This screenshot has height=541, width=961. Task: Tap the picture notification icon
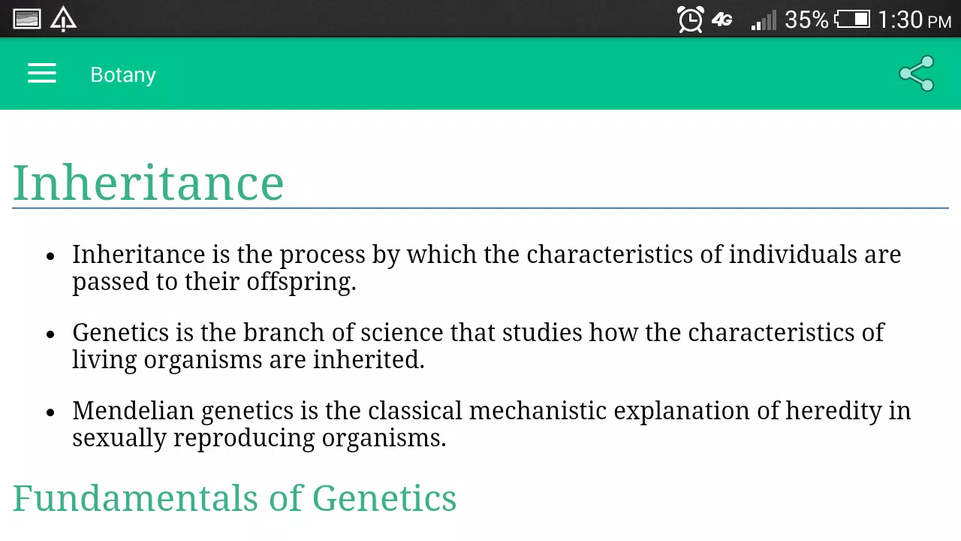[27, 20]
